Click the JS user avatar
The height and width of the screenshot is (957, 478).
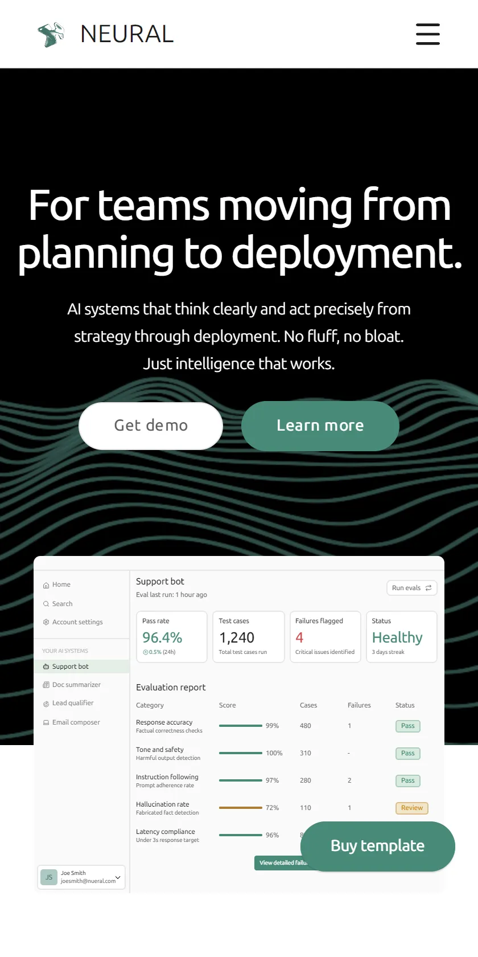tap(49, 877)
